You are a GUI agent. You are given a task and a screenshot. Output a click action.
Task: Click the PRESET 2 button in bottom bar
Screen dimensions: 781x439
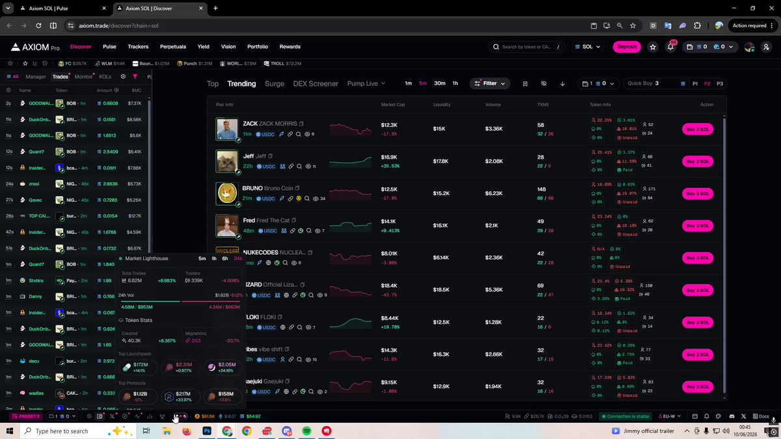coord(26,416)
